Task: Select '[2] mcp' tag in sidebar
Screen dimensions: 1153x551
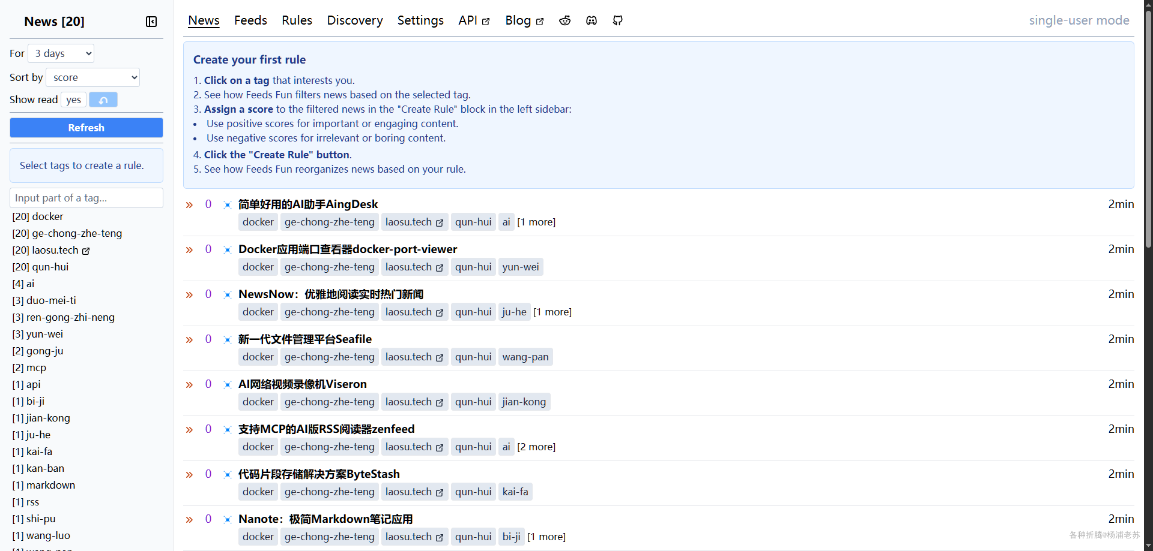Action: tap(29, 368)
